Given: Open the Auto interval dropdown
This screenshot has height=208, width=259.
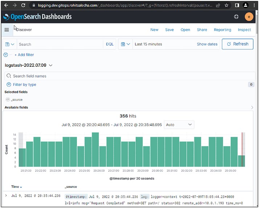Looking at the screenshot, I should coord(179,125).
